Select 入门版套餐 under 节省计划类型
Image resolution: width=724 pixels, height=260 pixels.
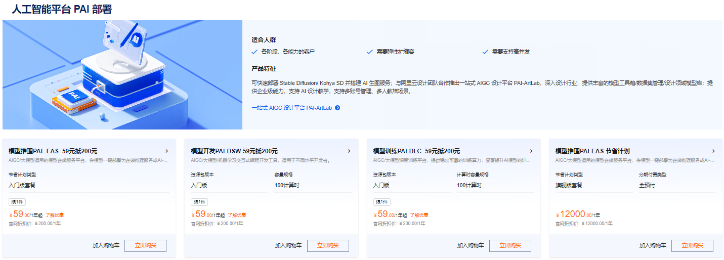pyautogui.click(x=22, y=185)
